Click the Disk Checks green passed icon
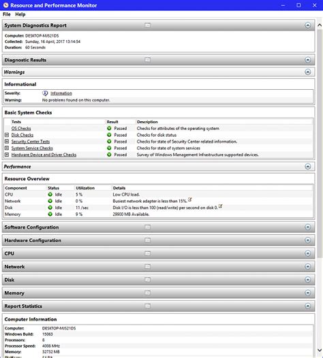Image resolution: width=323 pixels, height=358 pixels. pos(109,135)
